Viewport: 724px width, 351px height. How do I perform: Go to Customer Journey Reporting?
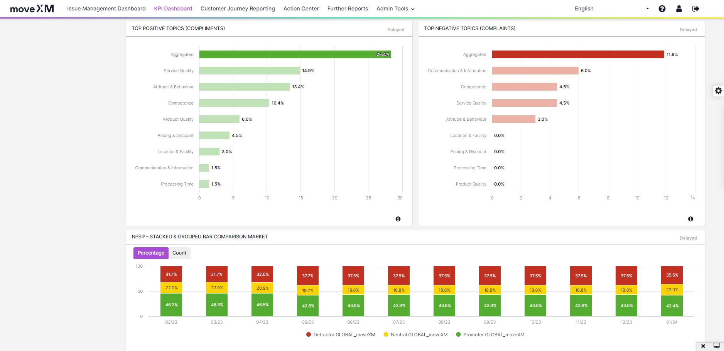click(x=238, y=8)
